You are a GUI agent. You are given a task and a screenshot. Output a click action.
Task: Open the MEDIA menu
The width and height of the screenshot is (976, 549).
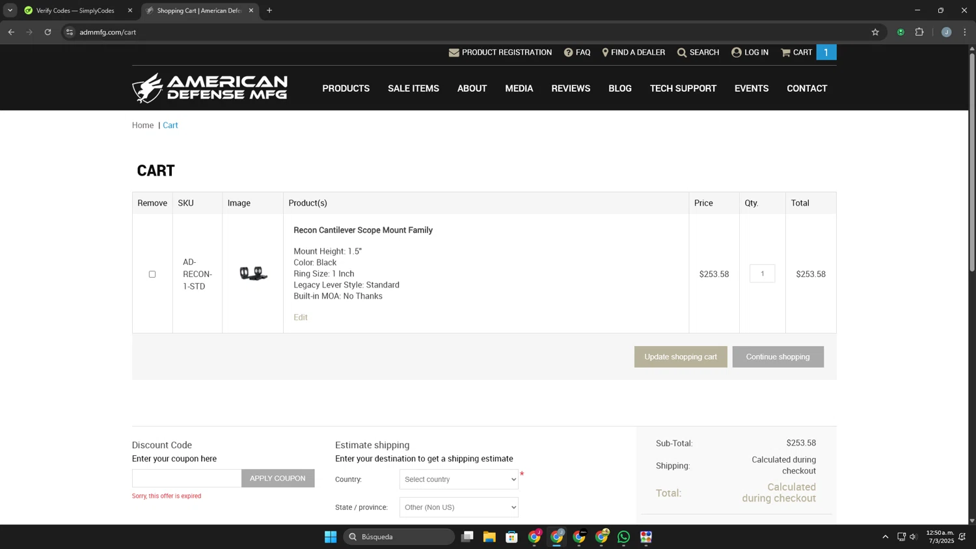[x=519, y=88]
